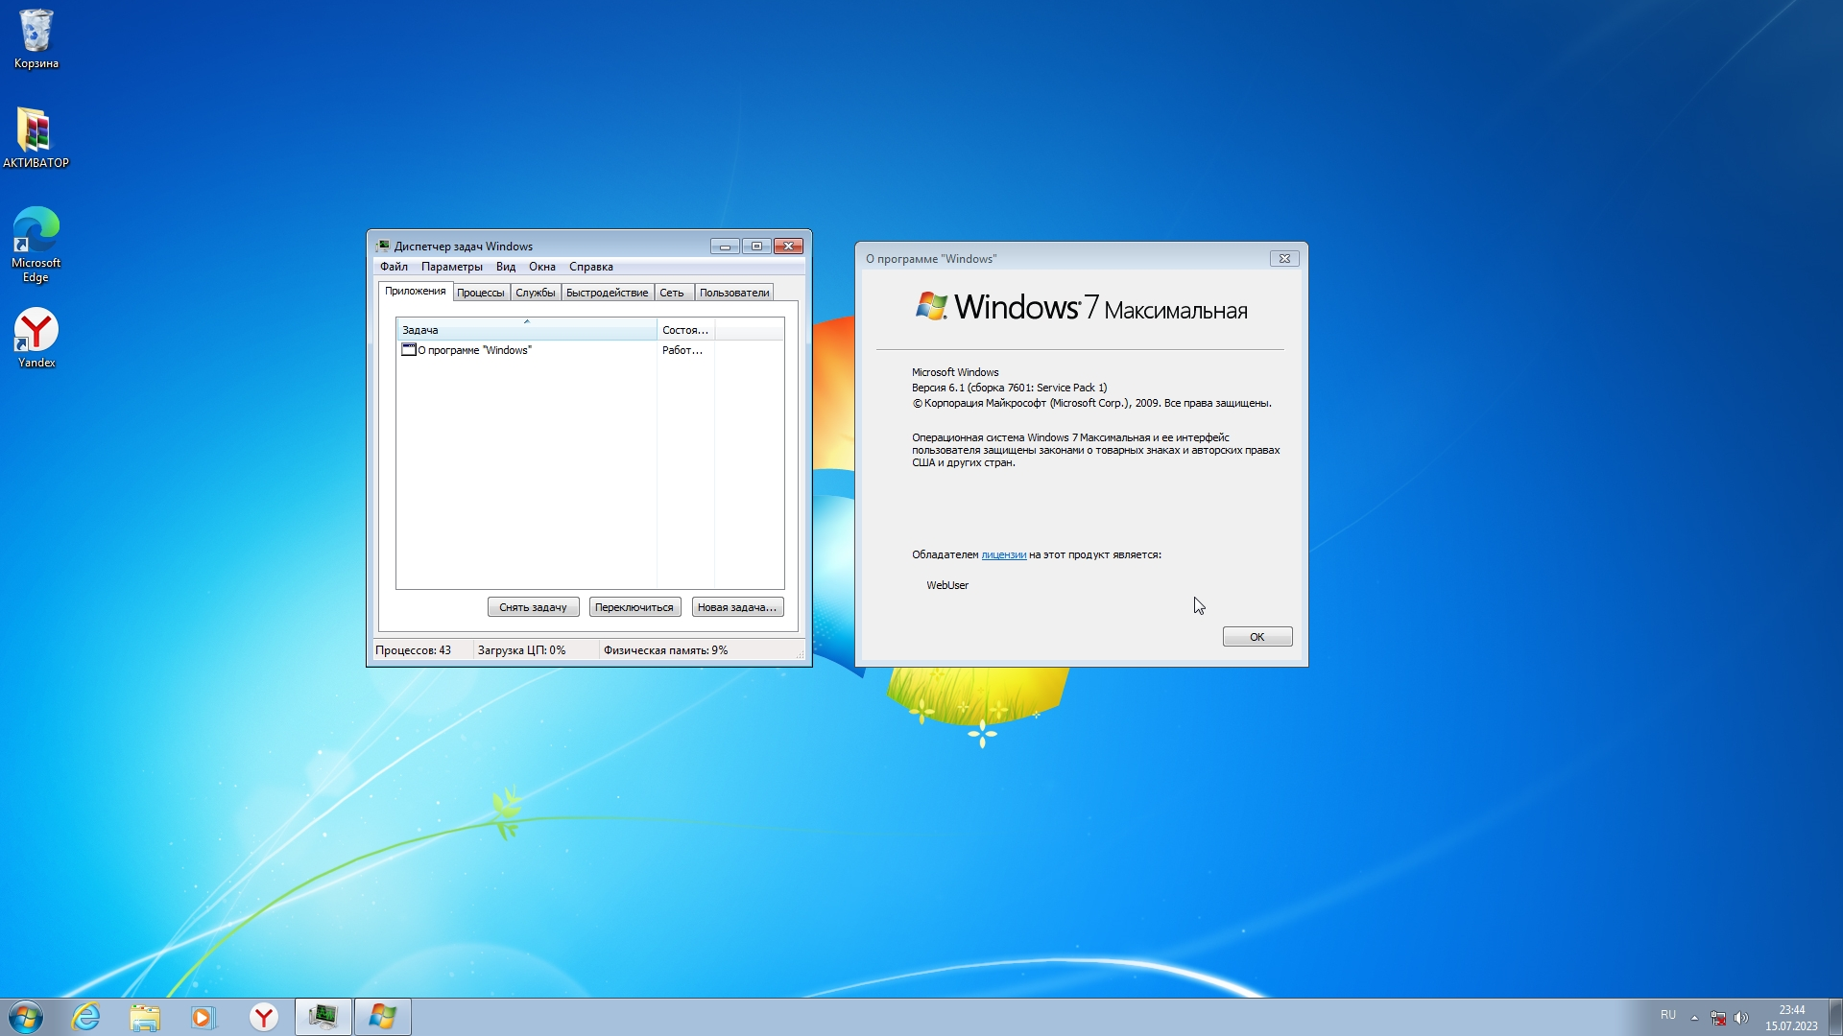Click the volume speaker tray icon
Screen dimensions: 1843x1036
(x=1741, y=1018)
